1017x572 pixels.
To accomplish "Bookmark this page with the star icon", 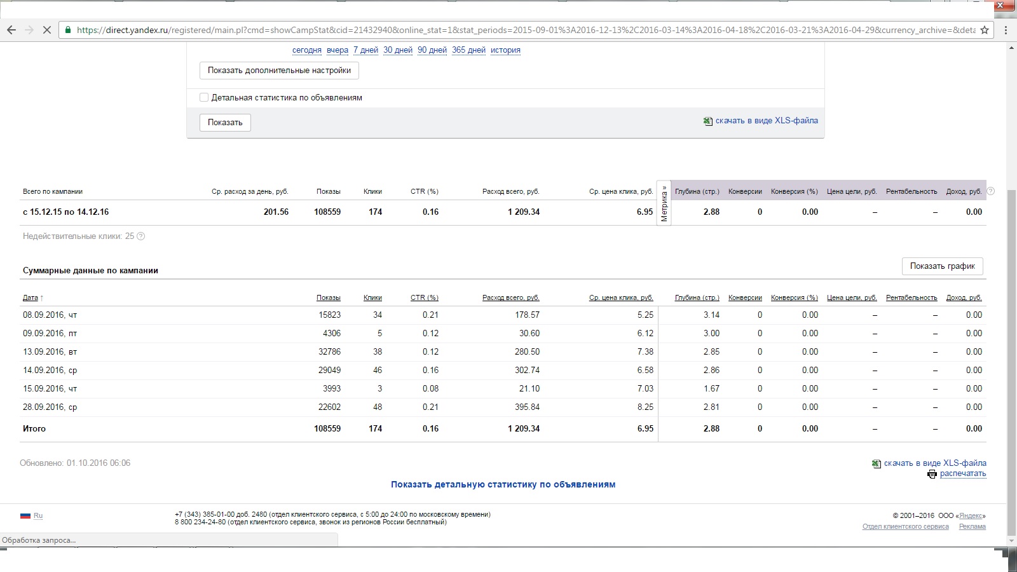I will [985, 30].
